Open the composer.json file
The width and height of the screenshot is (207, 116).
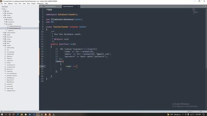(11, 65)
